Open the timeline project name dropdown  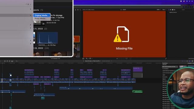[93, 61]
